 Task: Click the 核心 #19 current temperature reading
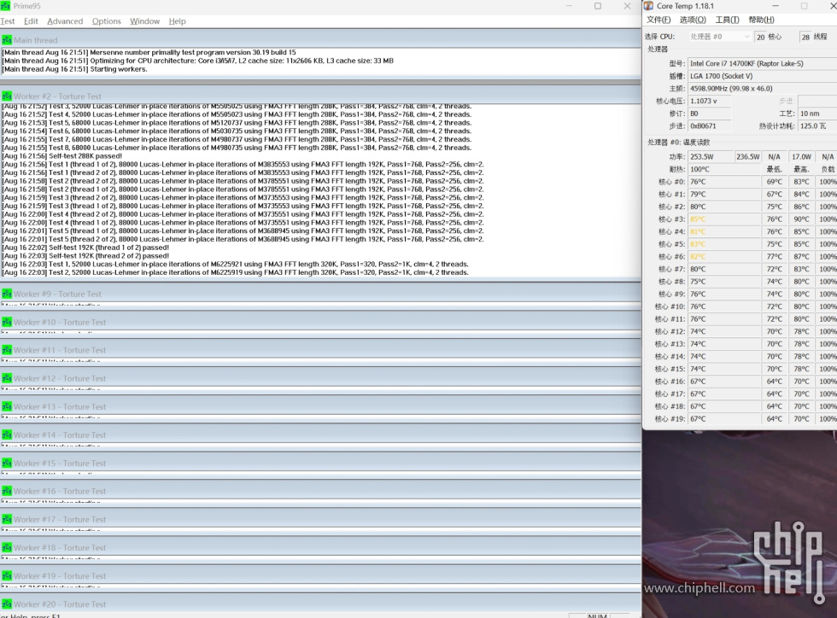click(724, 419)
